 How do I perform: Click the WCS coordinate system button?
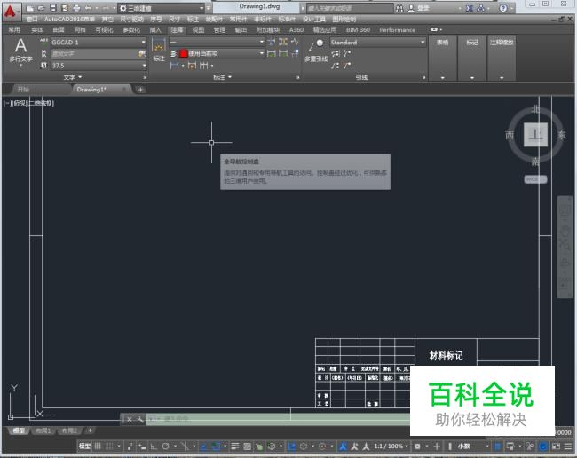(534, 178)
